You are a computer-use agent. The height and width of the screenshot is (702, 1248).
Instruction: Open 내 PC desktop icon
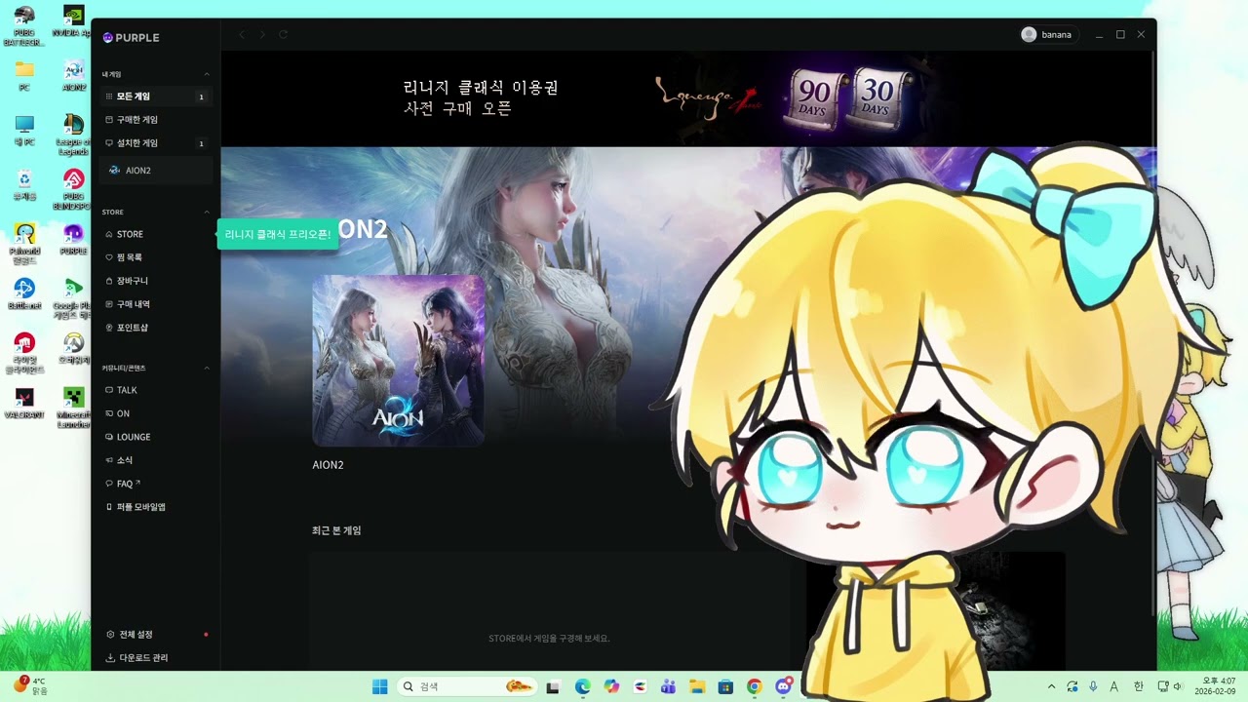(x=24, y=131)
